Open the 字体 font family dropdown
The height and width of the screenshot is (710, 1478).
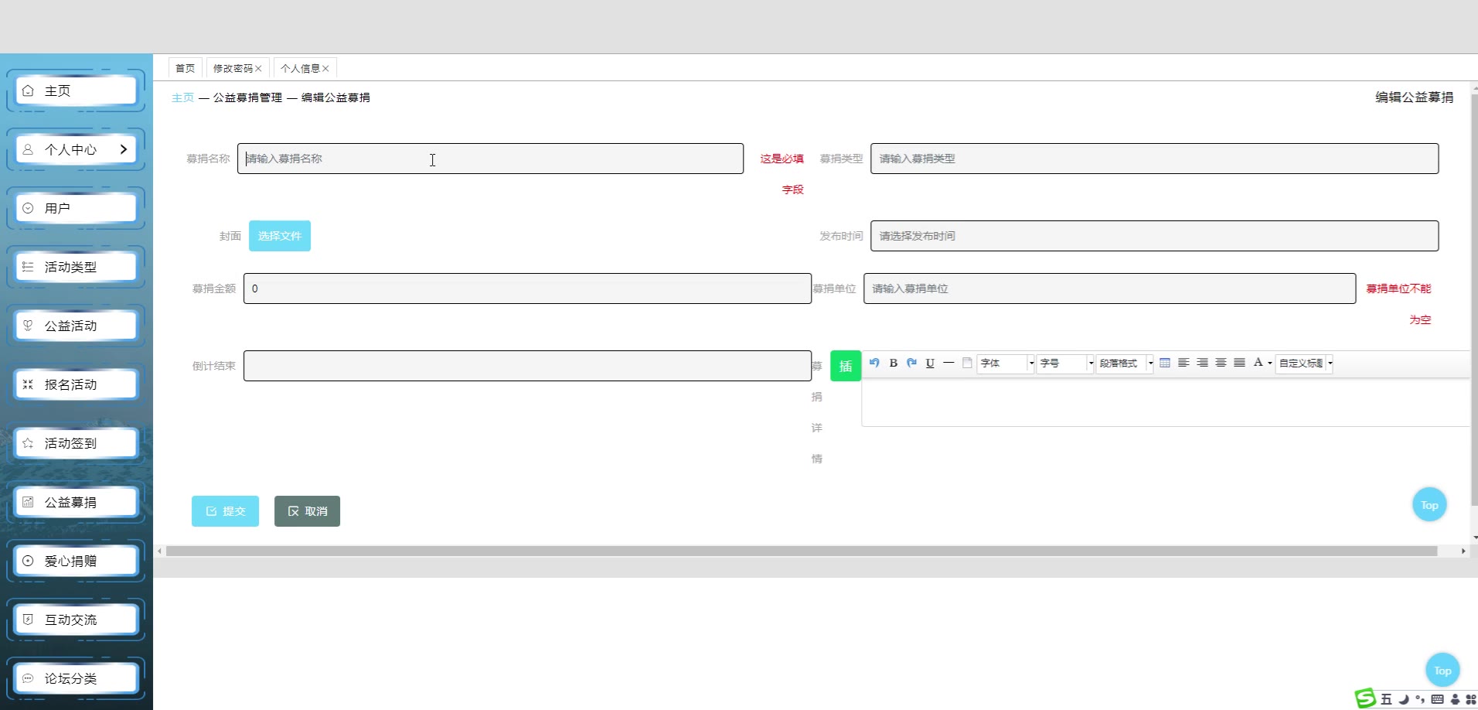[1006, 363]
